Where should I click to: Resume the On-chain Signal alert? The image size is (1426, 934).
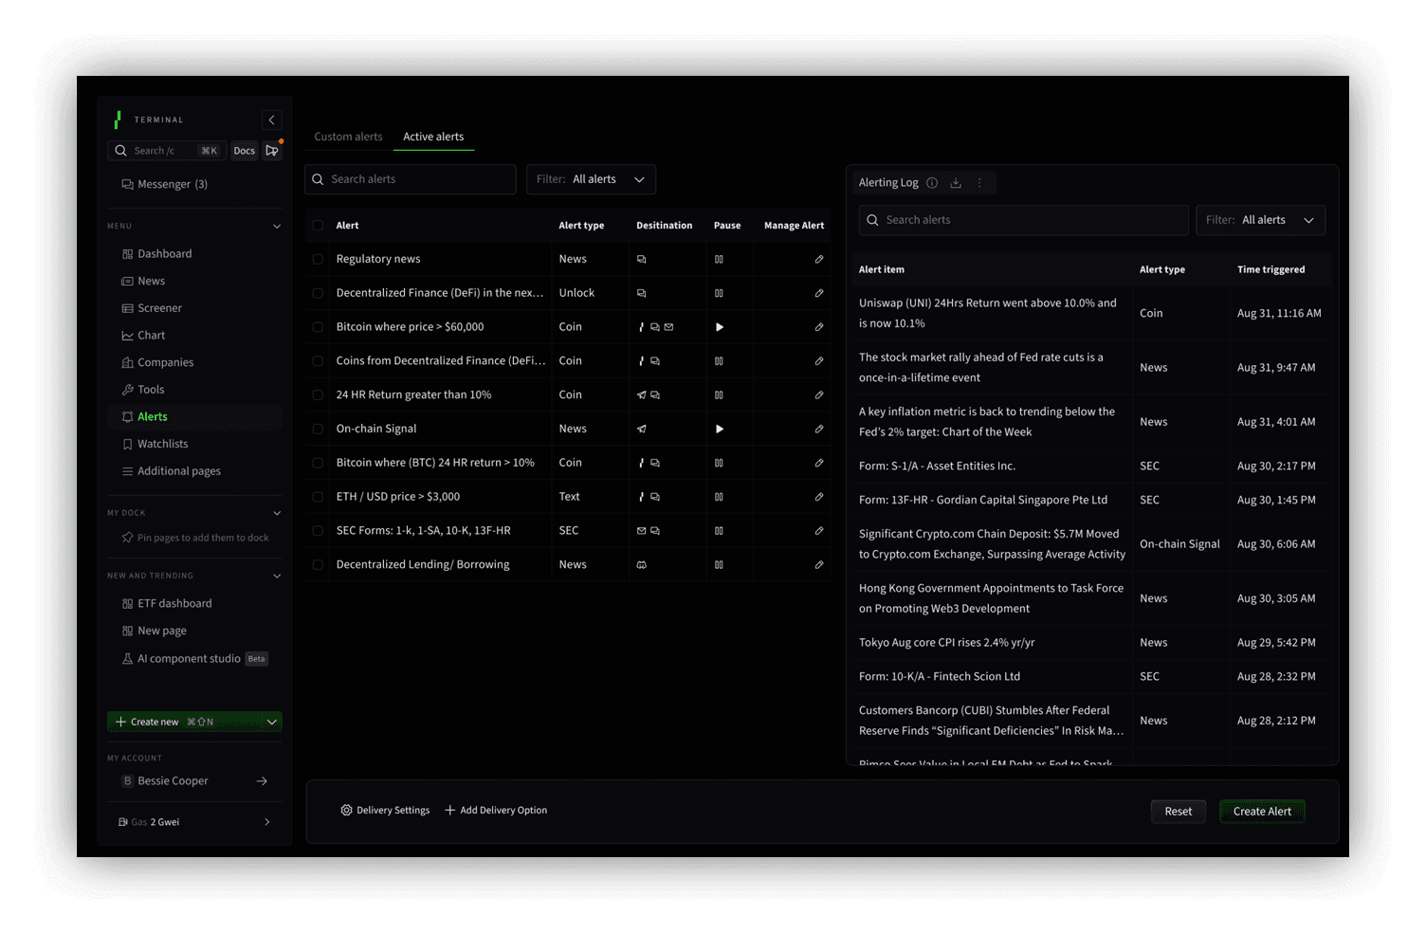coord(719,429)
